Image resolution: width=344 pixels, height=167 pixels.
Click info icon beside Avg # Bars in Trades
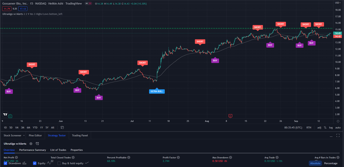point(338,158)
